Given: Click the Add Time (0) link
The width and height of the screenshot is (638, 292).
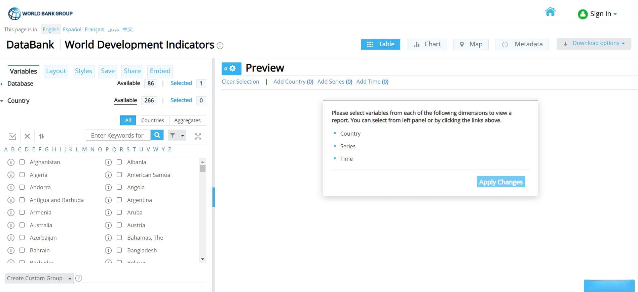Looking at the screenshot, I should (x=372, y=82).
